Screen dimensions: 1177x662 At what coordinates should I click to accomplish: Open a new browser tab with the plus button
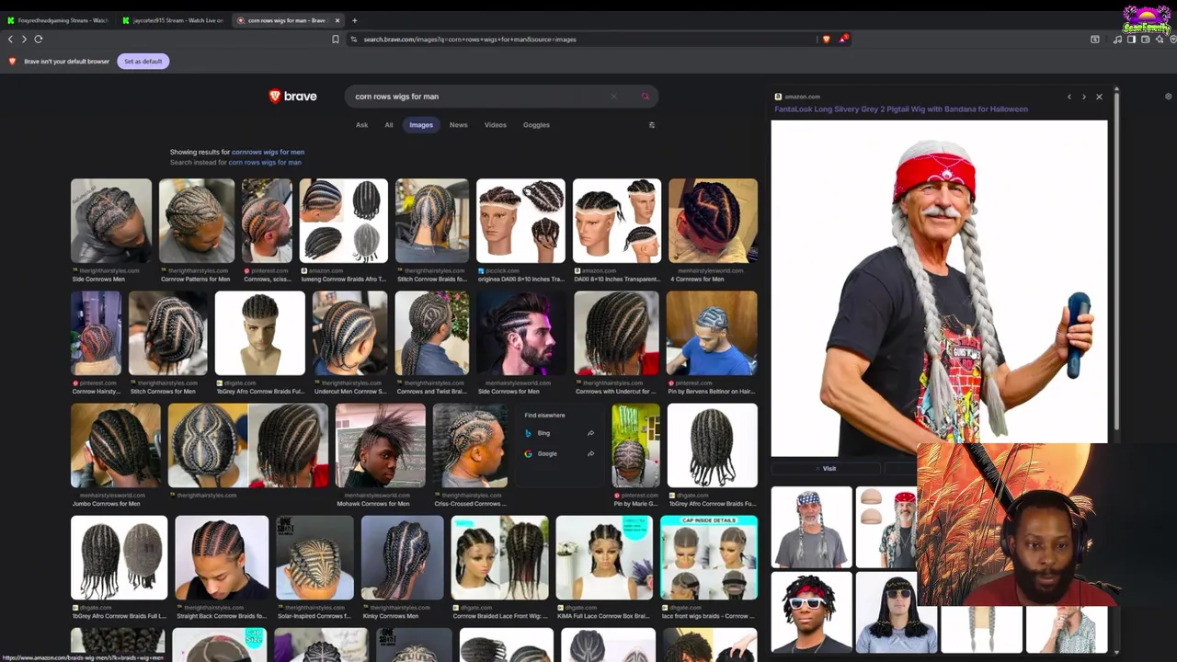[x=355, y=20]
